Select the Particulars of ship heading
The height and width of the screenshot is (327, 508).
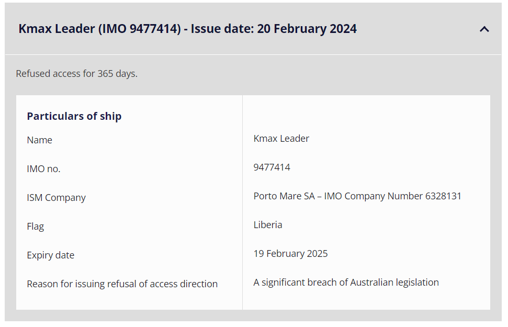(x=74, y=116)
